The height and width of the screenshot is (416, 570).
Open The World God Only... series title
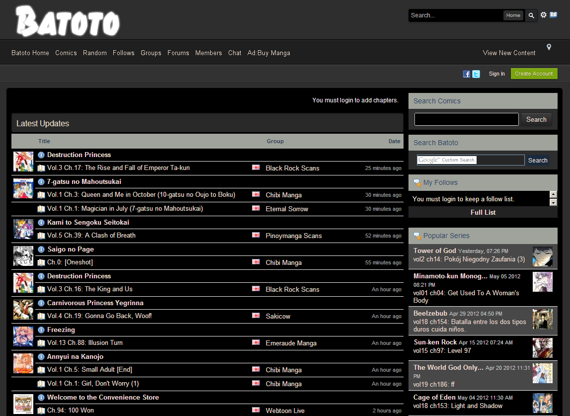pyautogui.click(x=448, y=368)
